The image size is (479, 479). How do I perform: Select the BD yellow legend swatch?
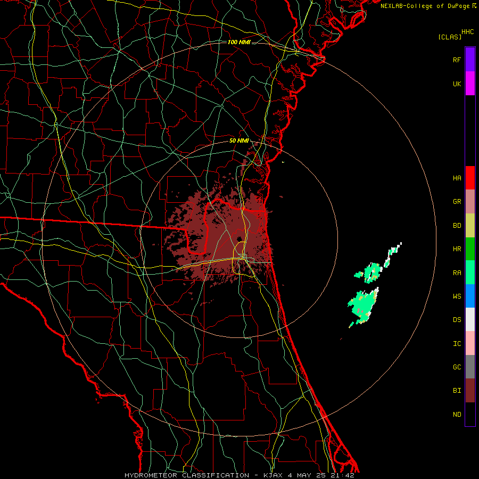coord(470,226)
